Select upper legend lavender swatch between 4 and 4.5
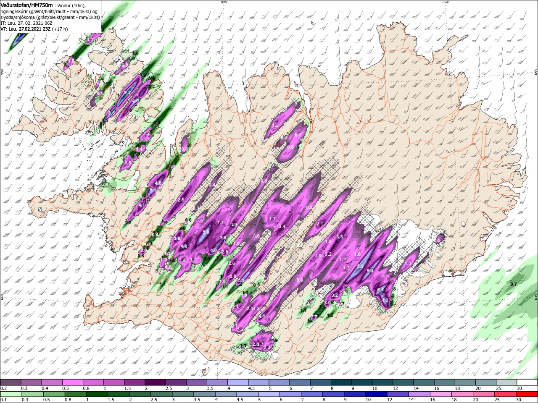Viewport: 538px width, 403px height. pos(238,382)
